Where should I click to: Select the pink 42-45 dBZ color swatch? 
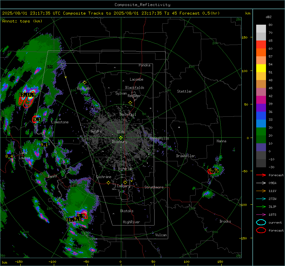(x=261, y=92)
